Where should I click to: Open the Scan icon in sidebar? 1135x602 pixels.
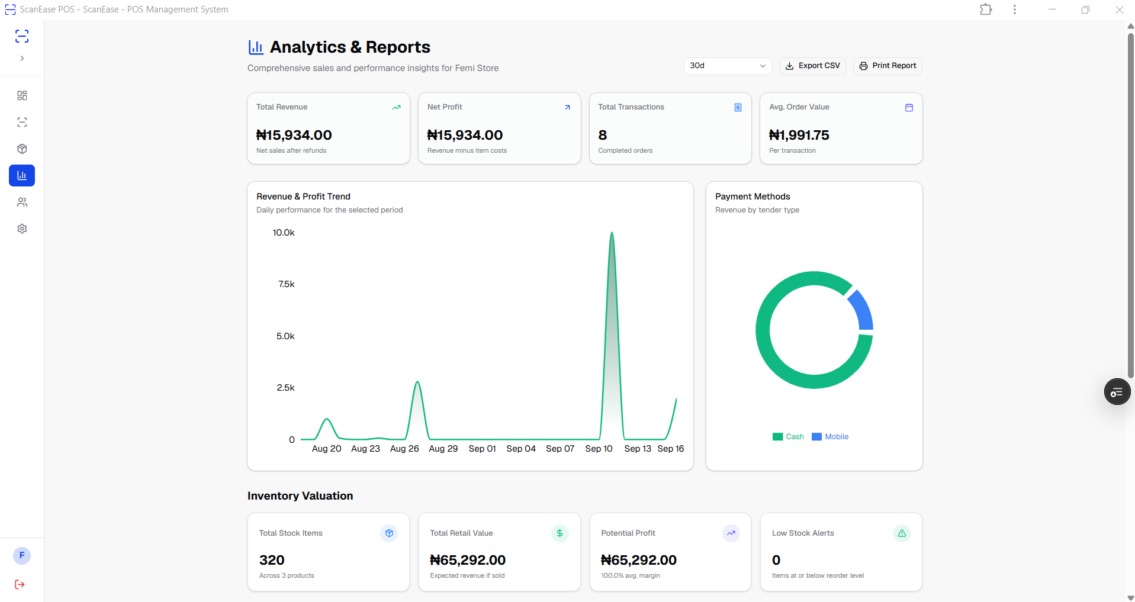click(x=22, y=122)
